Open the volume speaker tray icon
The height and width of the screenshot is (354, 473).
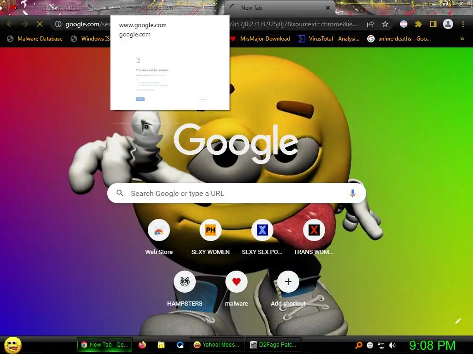click(392, 345)
